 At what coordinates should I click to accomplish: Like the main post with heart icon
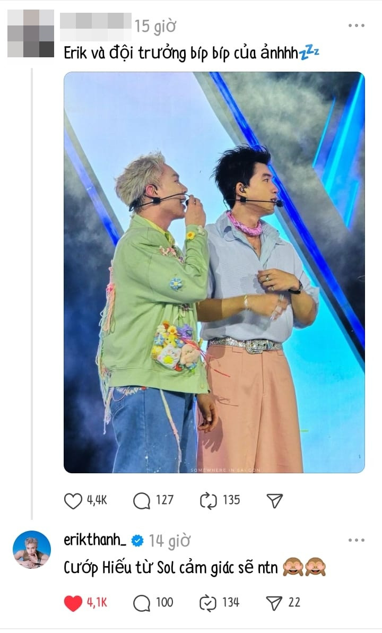[x=73, y=501]
